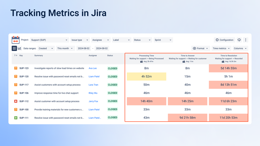Click summary 'Improve response time for live chat support'

coord(56,93)
